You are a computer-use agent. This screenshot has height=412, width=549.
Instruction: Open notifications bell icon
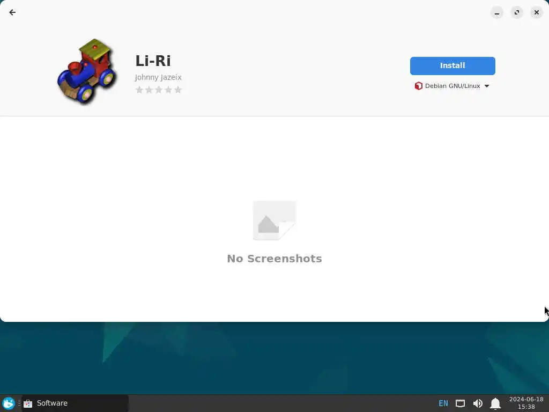point(495,403)
